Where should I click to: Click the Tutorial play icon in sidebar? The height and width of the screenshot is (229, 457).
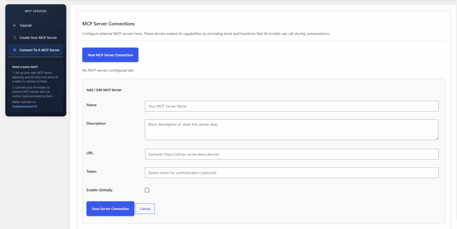tap(15, 25)
